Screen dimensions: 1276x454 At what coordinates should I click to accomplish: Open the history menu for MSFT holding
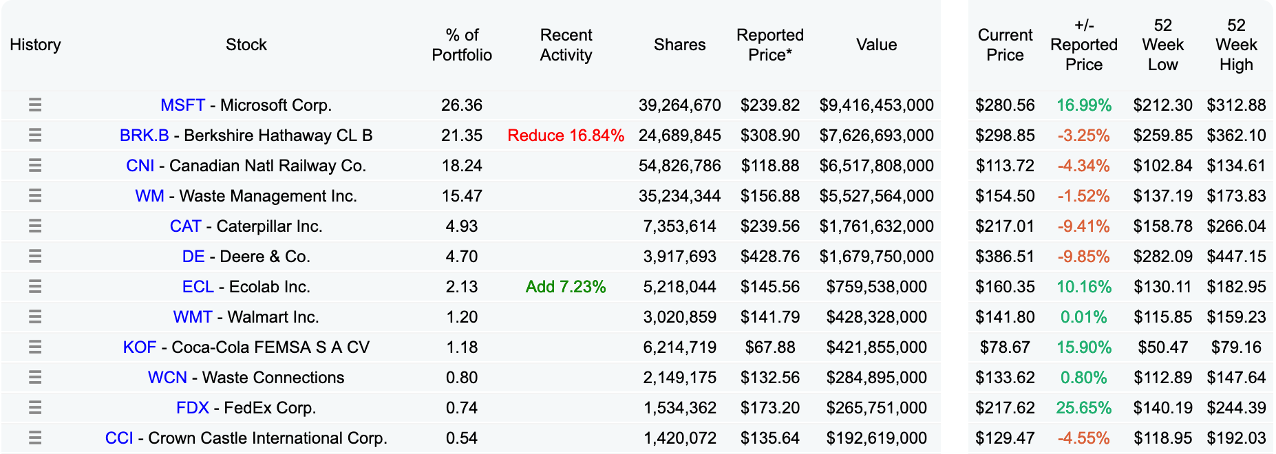click(x=36, y=105)
